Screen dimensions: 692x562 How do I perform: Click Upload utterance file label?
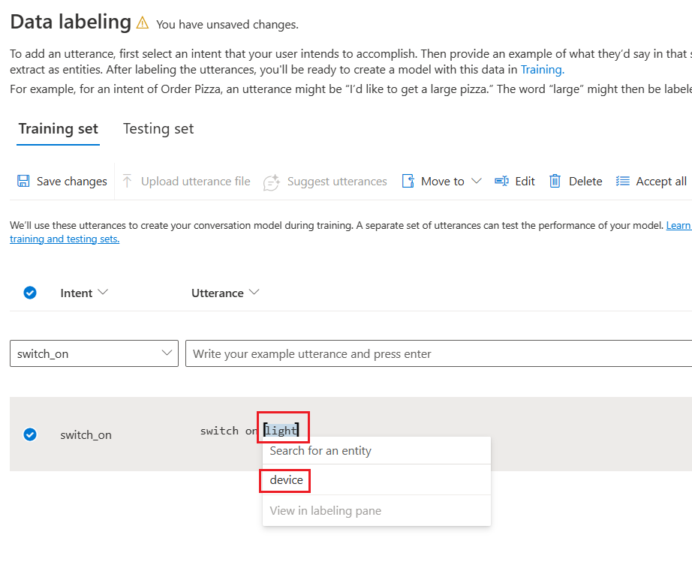point(195,182)
